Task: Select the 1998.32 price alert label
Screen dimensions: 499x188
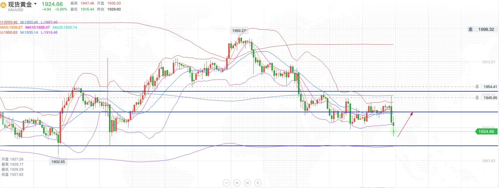Action: pyautogui.click(x=486, y=29)
